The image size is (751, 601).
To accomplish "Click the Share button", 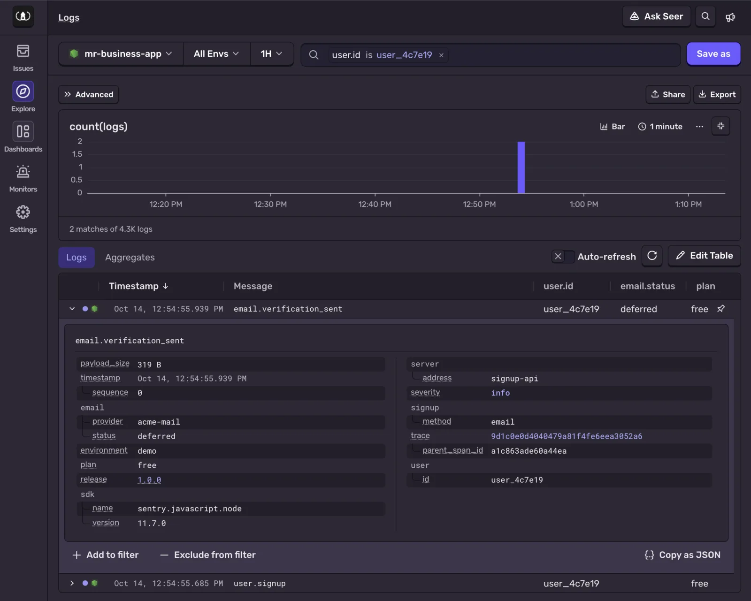I will coord(668,94).
